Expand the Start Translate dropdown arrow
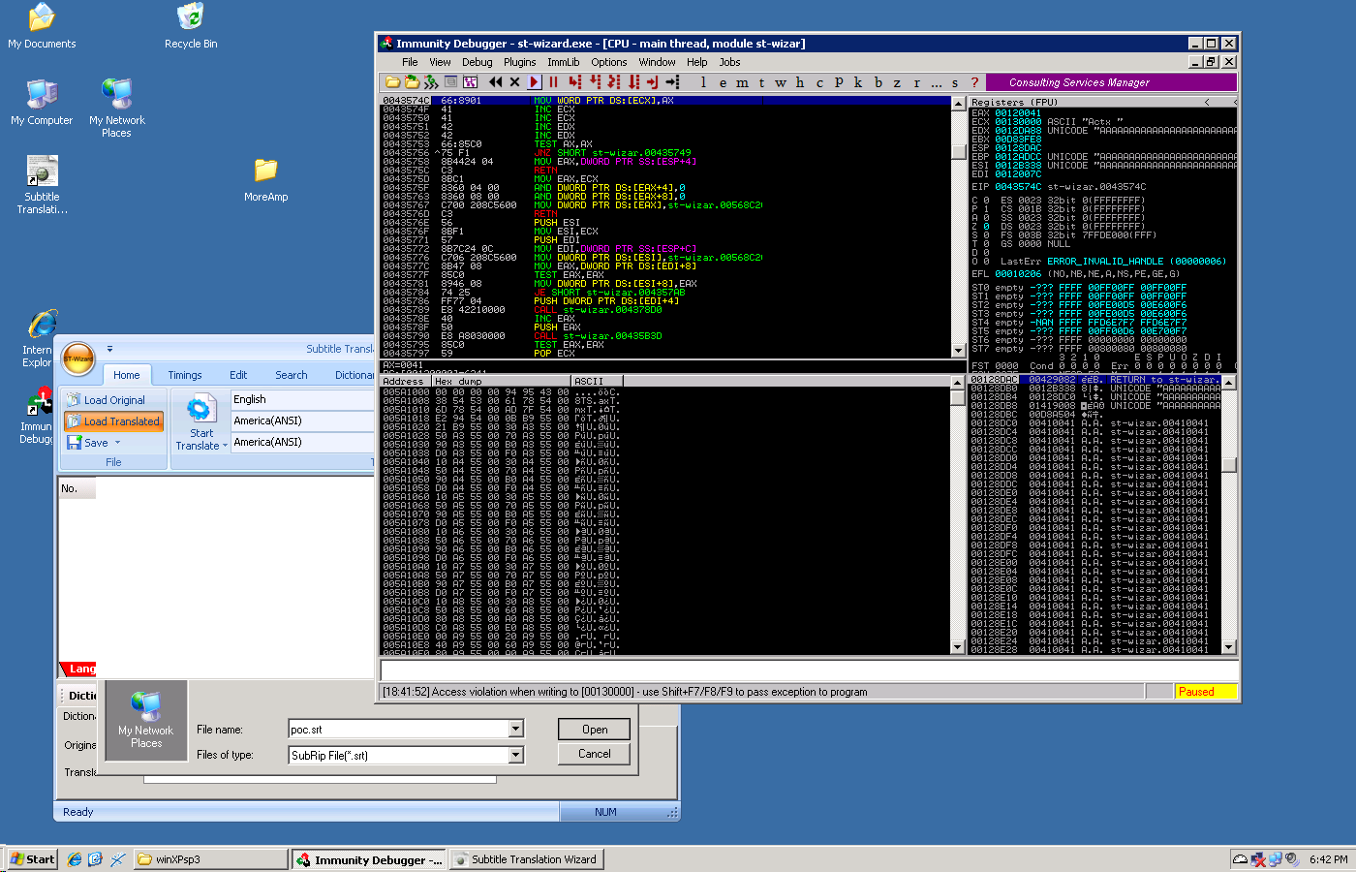 [225, 447]
